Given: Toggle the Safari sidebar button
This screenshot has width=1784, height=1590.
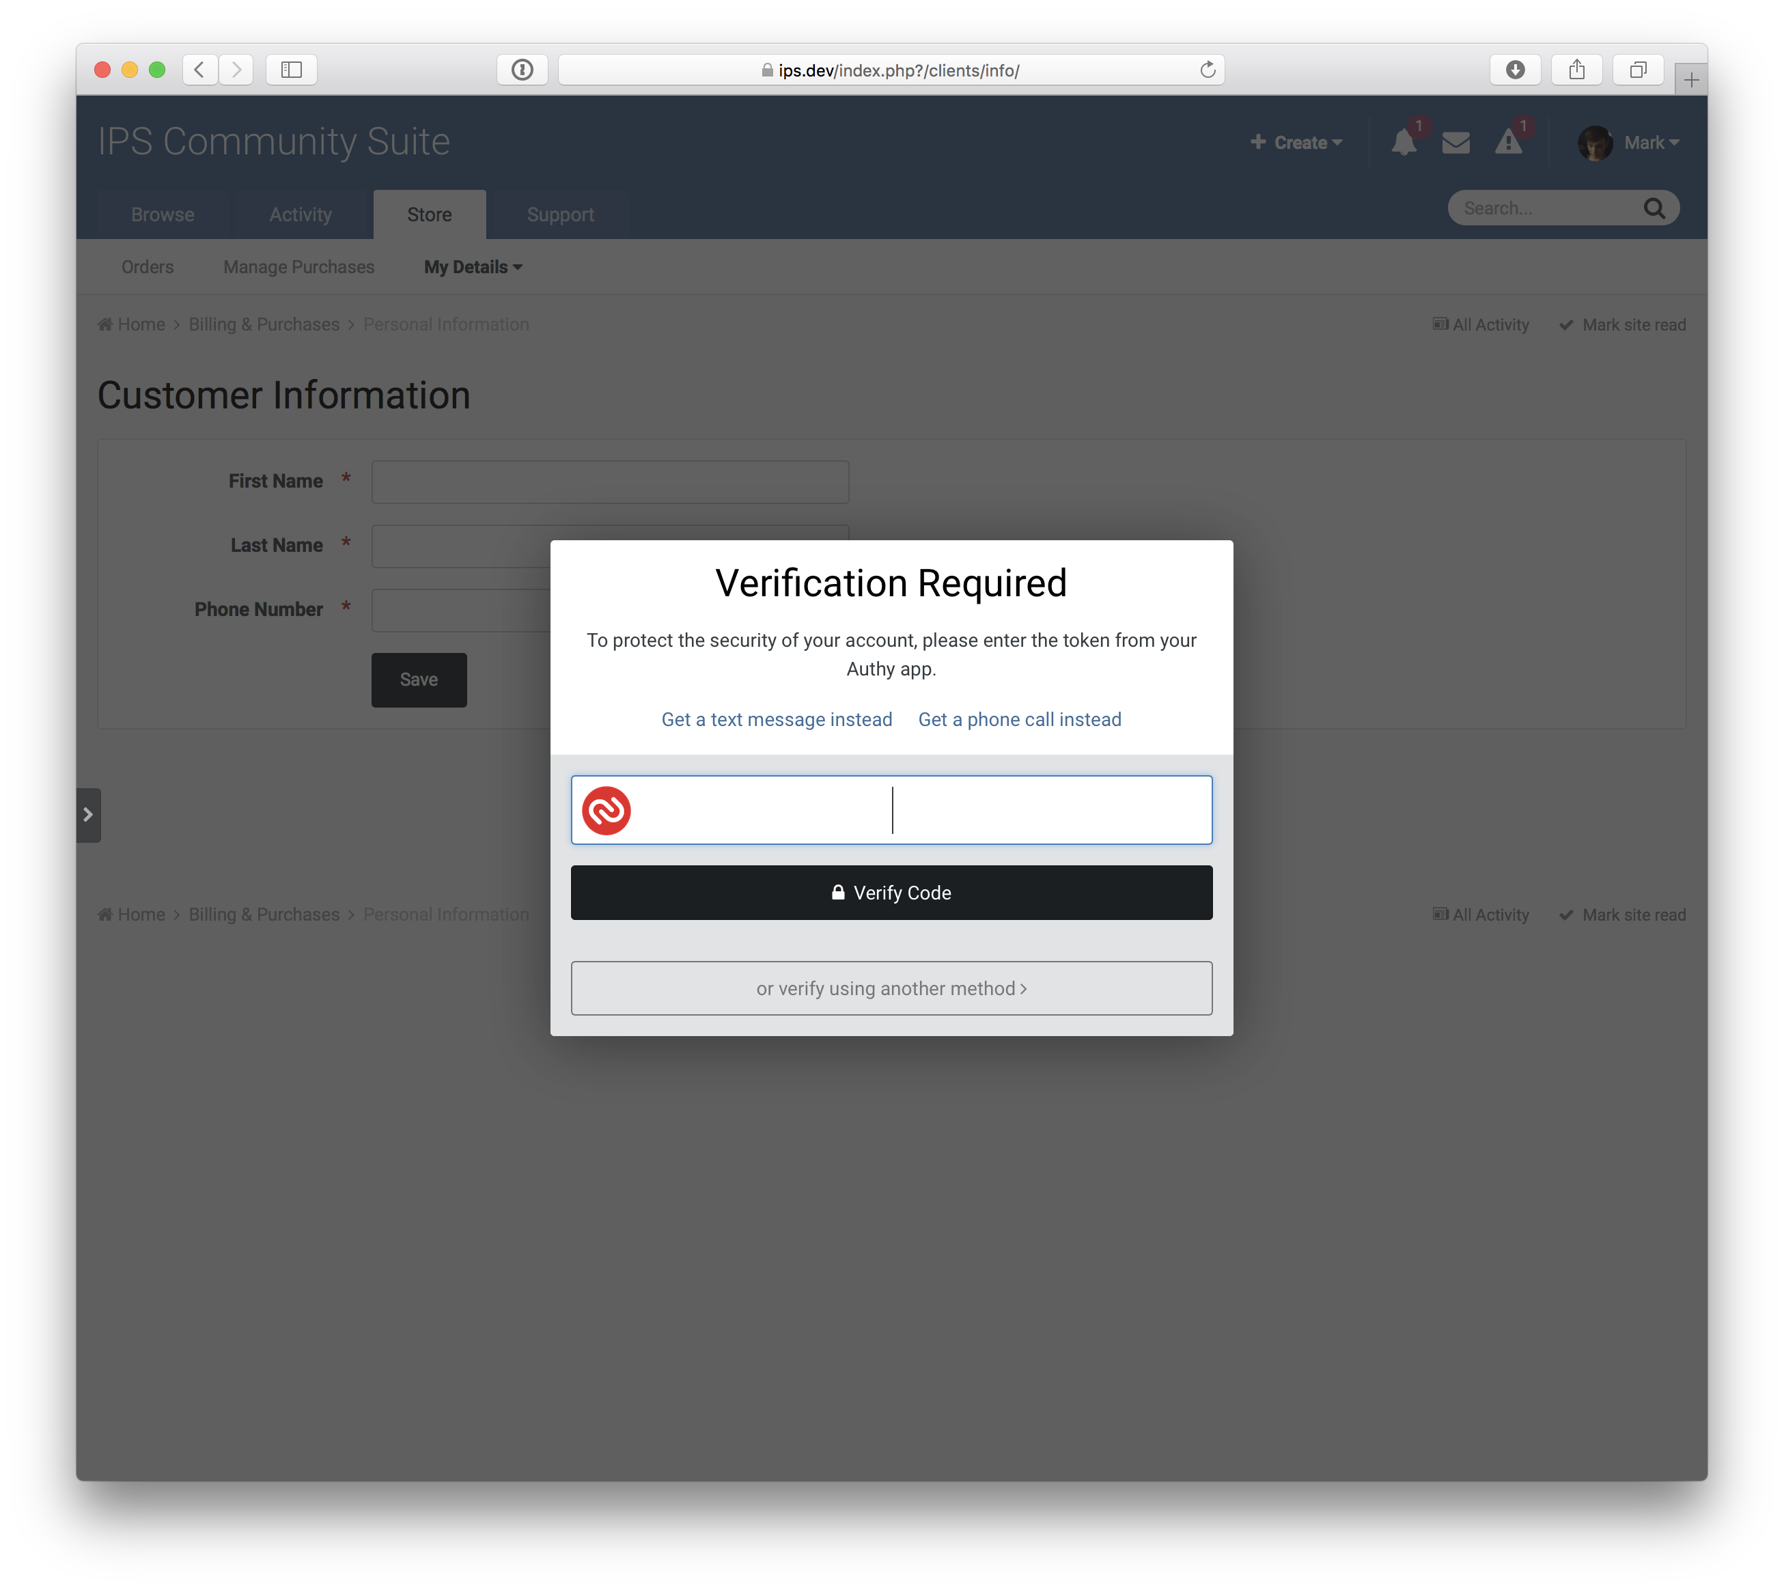Looking at the screenshot, I should (x=292, y=70).
